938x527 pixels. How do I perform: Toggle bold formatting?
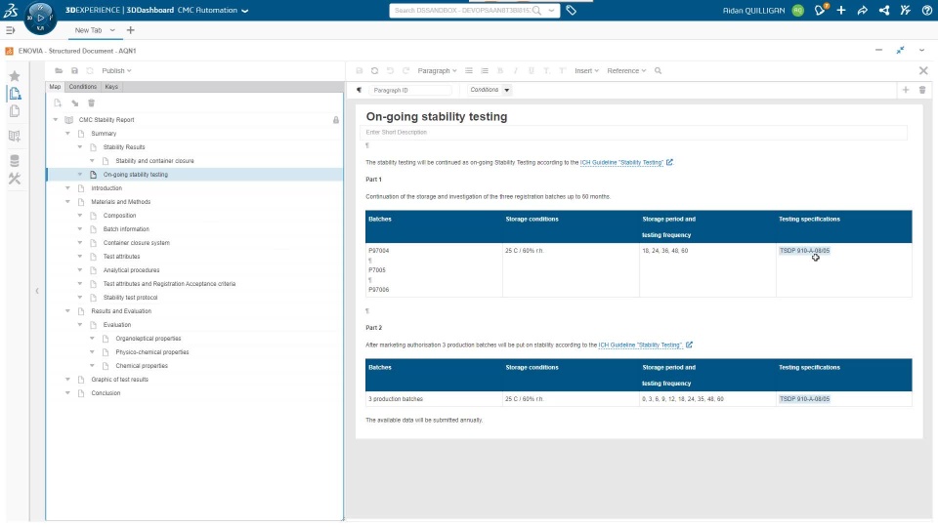click(500, 70)
